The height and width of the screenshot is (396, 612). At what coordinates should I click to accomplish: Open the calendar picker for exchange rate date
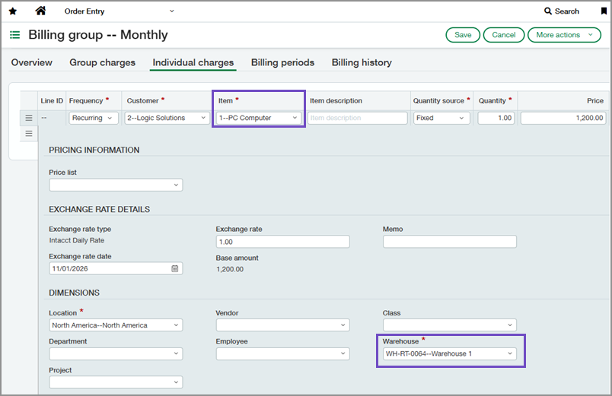pos(175,268)
